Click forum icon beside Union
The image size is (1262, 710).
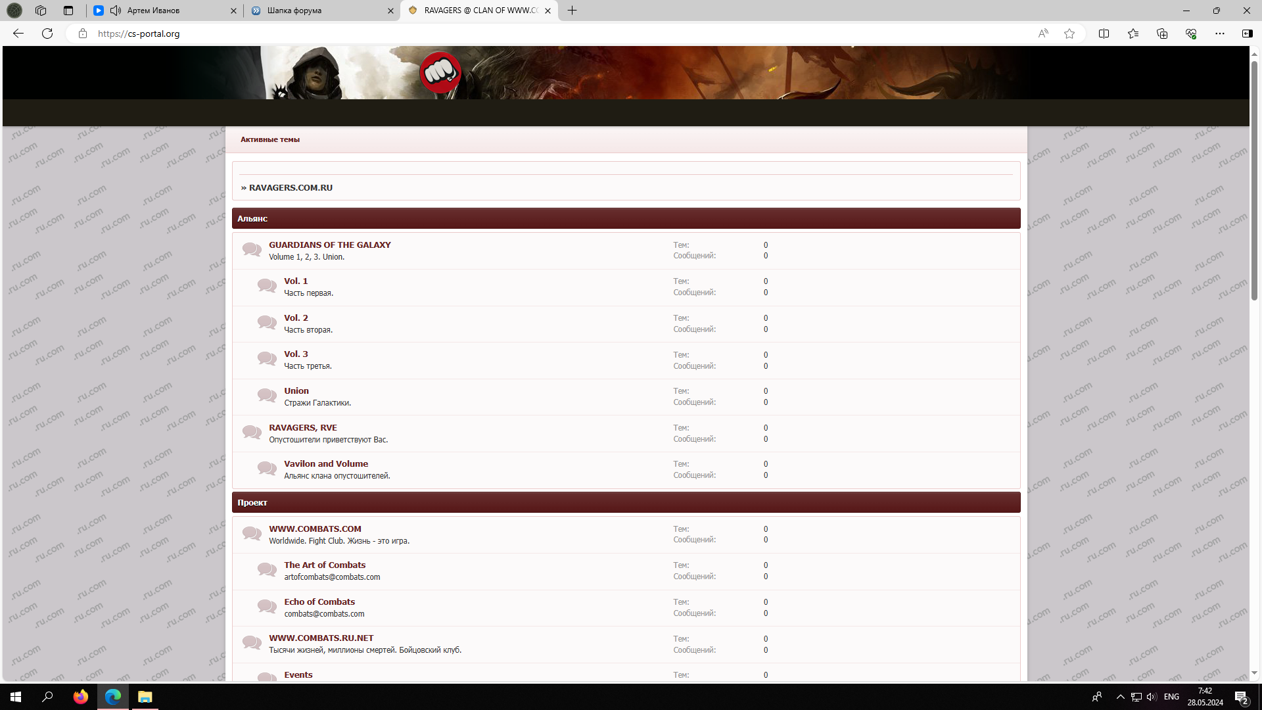(267, 396)
